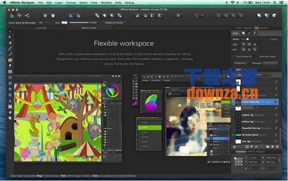Select the first Cap style option
This screenshot has height=181, width=288.
click(x=243, y=45)
